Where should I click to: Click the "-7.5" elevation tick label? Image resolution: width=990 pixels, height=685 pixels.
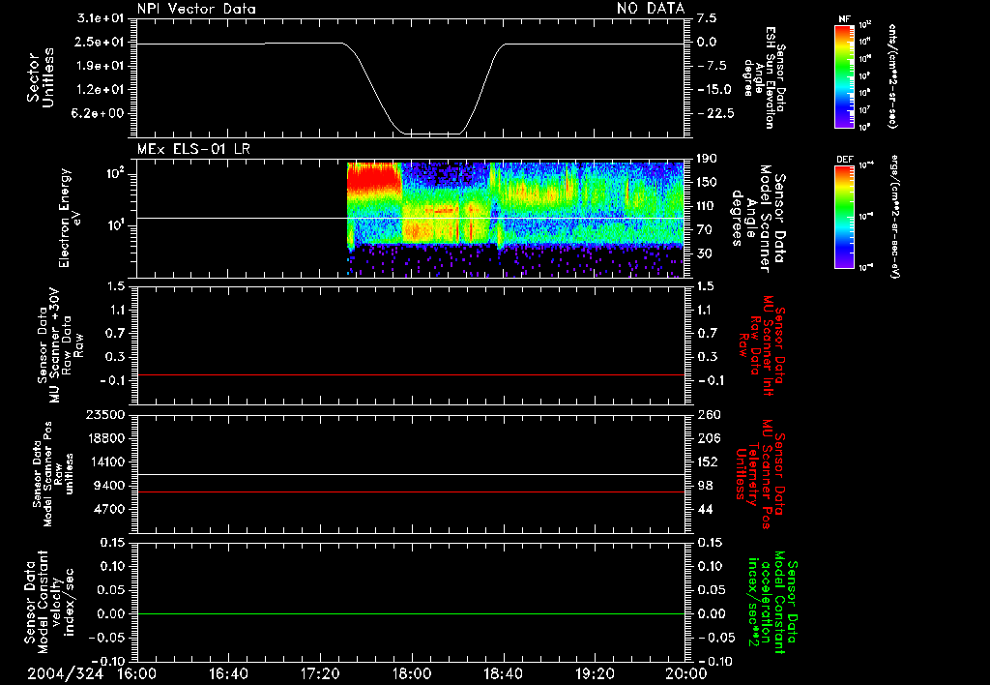tap(713, 66)
